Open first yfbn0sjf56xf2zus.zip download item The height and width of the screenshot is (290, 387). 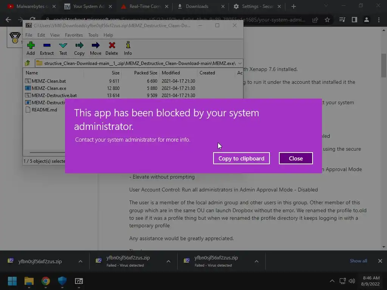pos(40,261)
